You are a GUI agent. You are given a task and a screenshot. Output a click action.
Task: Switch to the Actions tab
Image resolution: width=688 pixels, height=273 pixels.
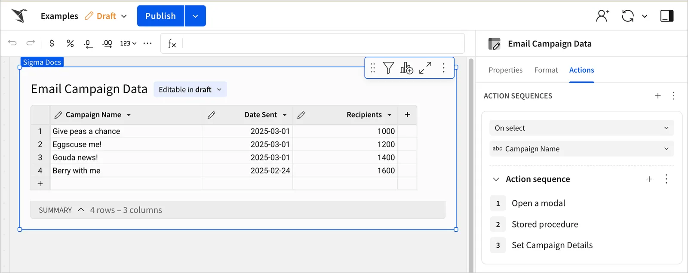coord(581,70)
